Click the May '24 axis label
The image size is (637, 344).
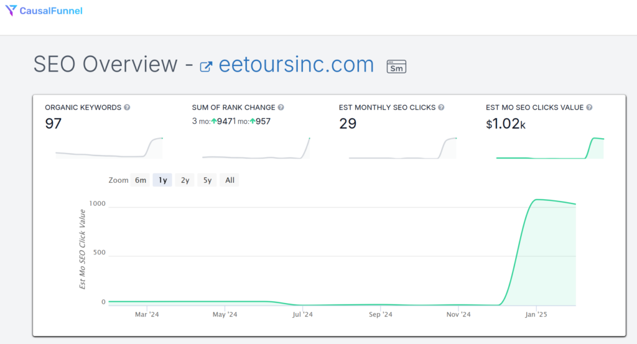pos(225,314)
